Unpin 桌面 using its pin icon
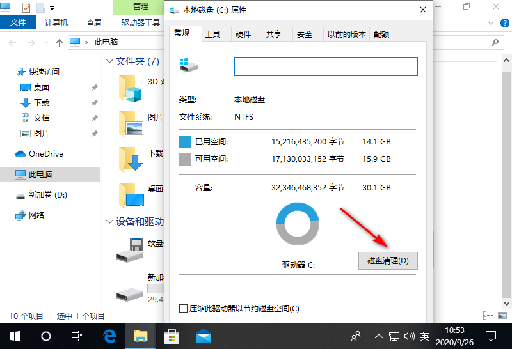Screen dimensions: 512x349 94,88
